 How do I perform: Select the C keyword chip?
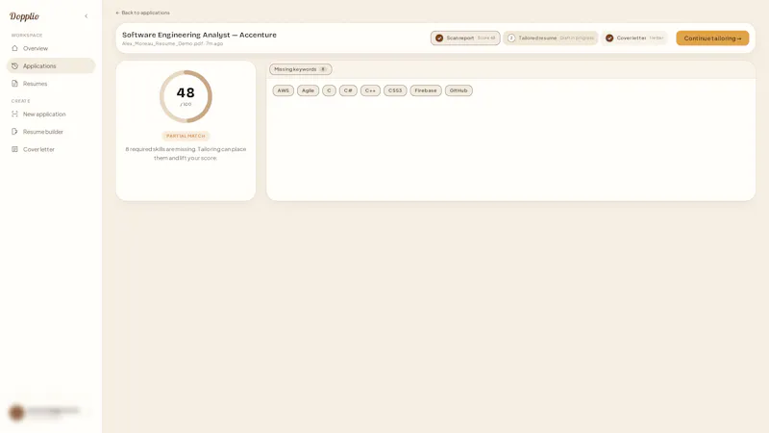click(x=329, y=90)
